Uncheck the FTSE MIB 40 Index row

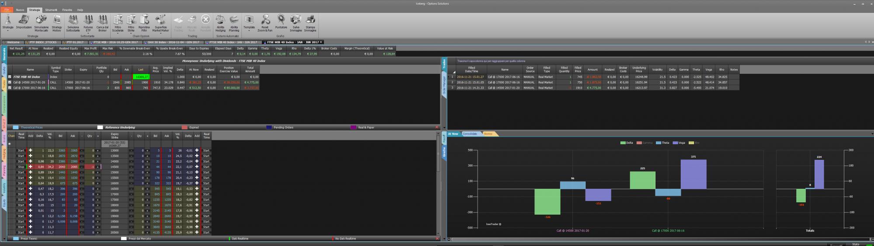(x=10, y=77)
